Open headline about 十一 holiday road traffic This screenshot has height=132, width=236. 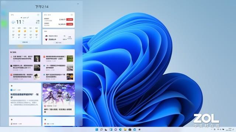click(56, 67)
